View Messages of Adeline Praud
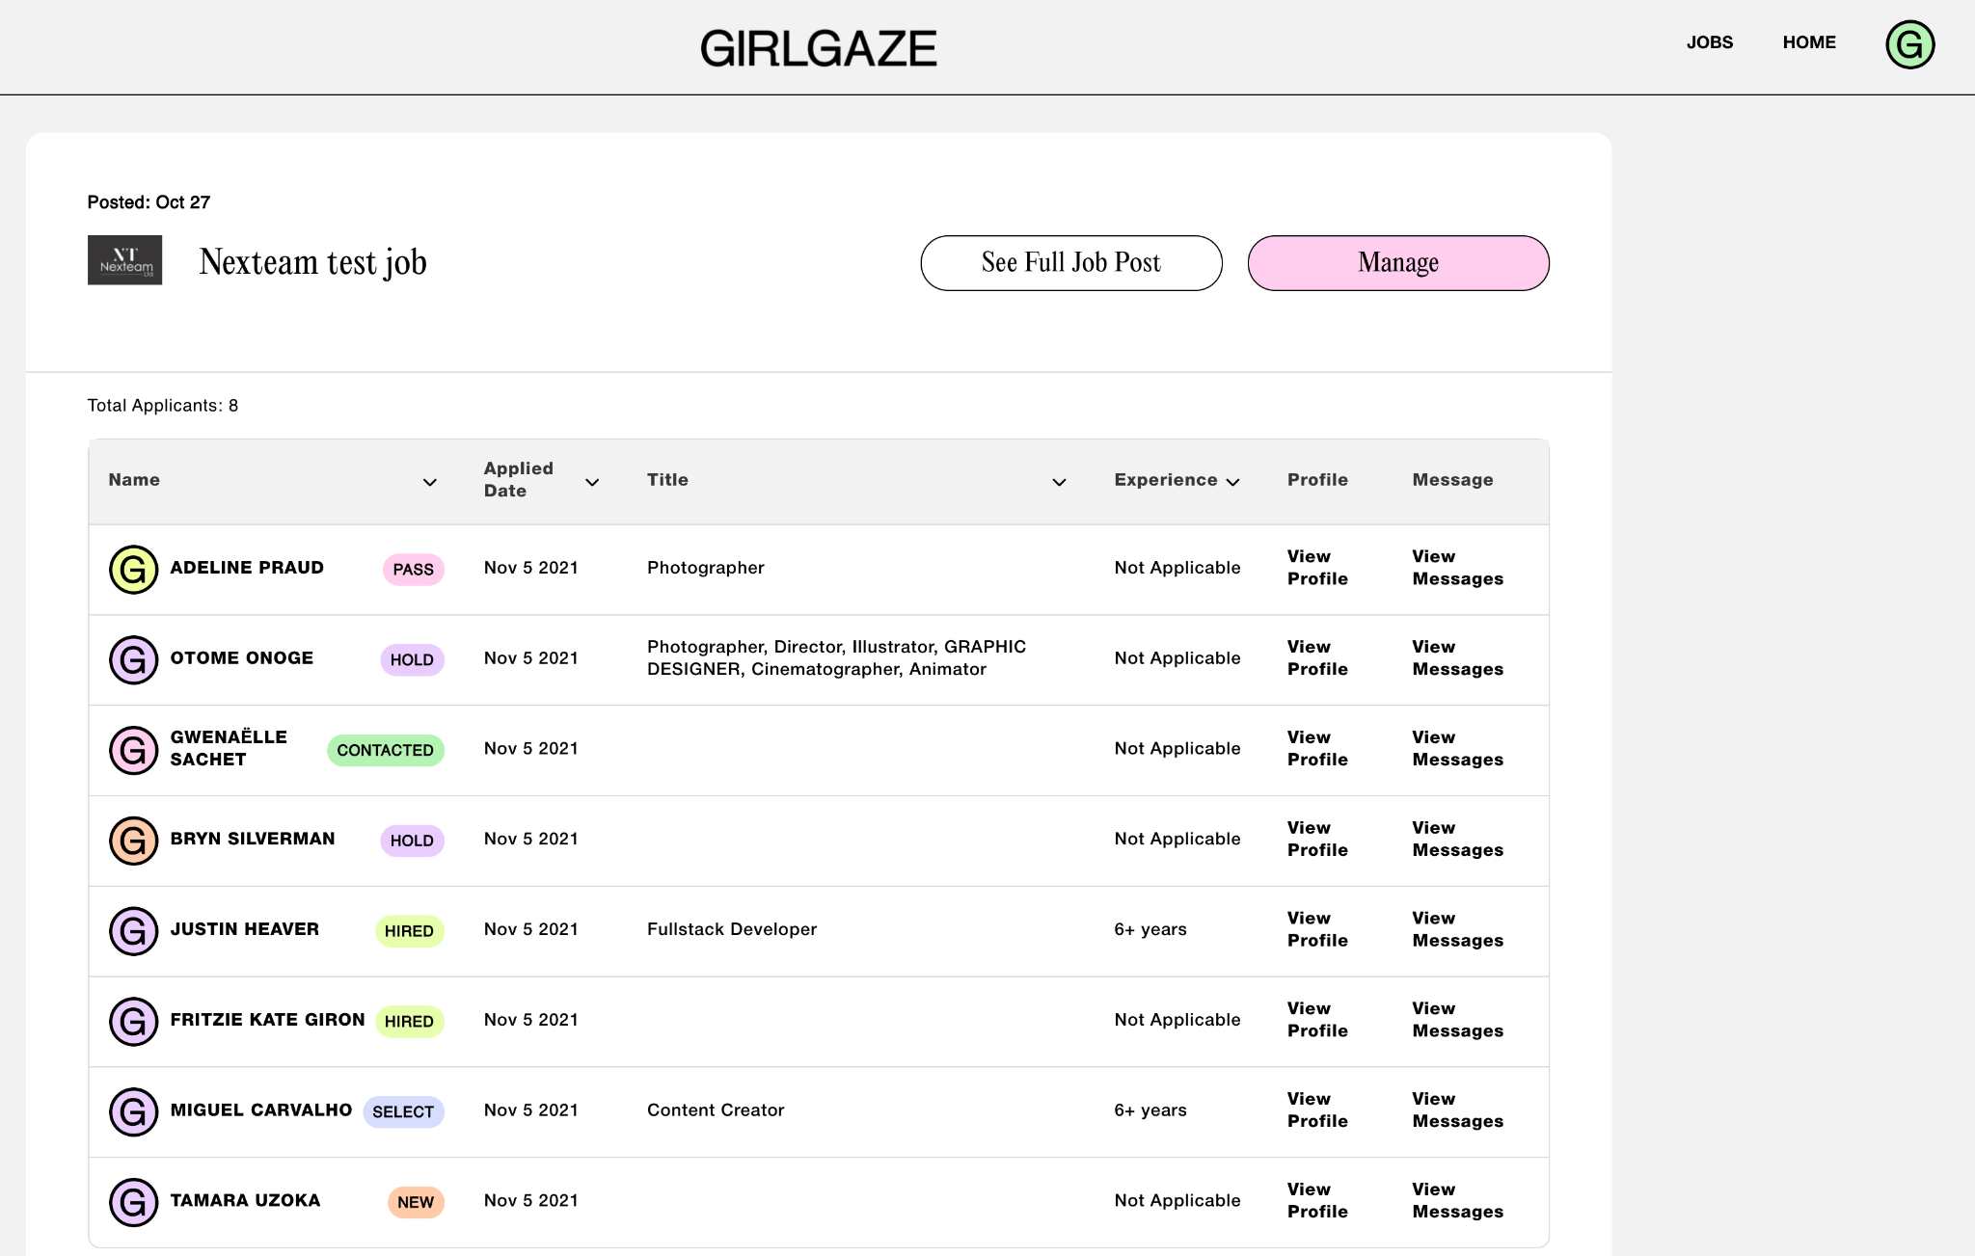Screen dimensions: 1975x1256 click(x=1458, y=568)
